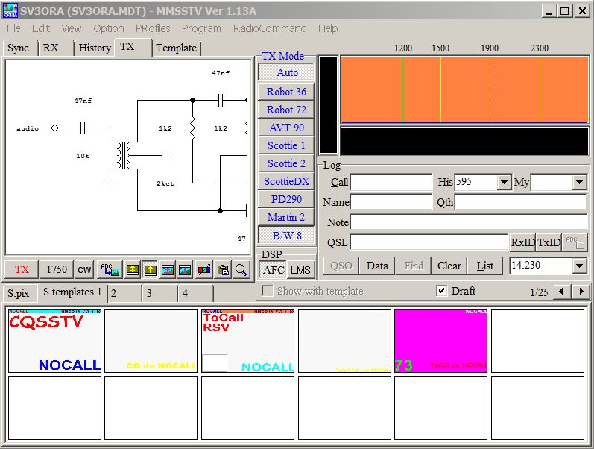Click the pressed yellow up-arrow image icon
The height and width of the screenshot is (449, 594).
pos(150,270)
